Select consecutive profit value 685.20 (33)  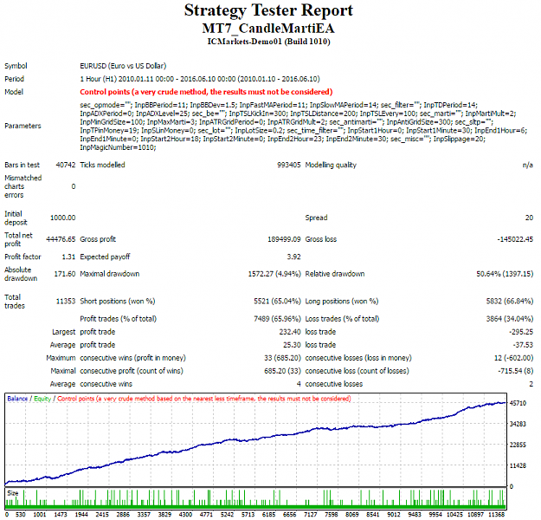[x=282, y=371]
